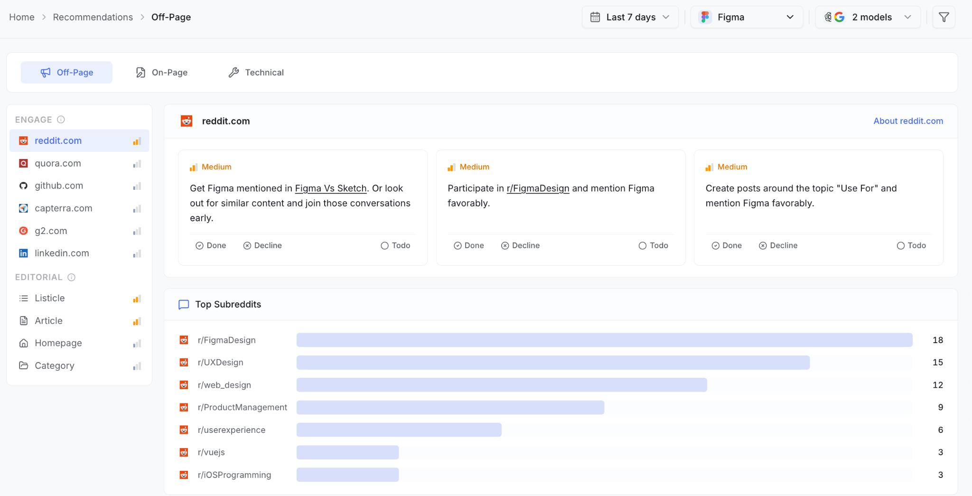Set the "Use For" posts card to Todo
Screen dimensions: 972x496
(x=911, y=245)
